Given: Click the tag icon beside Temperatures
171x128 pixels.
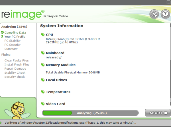Looking at the screenshot, I should 43,92.
